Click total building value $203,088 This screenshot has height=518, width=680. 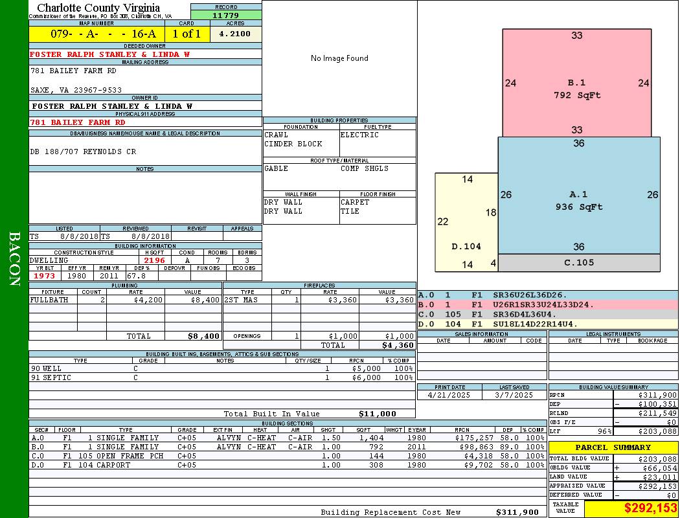[x=657, y=459]
